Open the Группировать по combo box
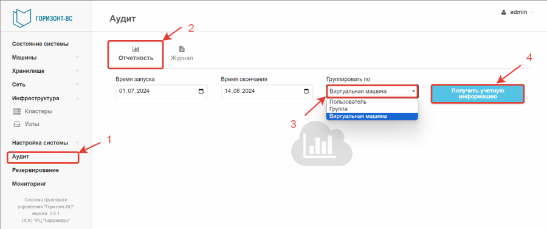The height and width of the screenshot is (229, 547). pyautogui.click(x=372, y=91)
